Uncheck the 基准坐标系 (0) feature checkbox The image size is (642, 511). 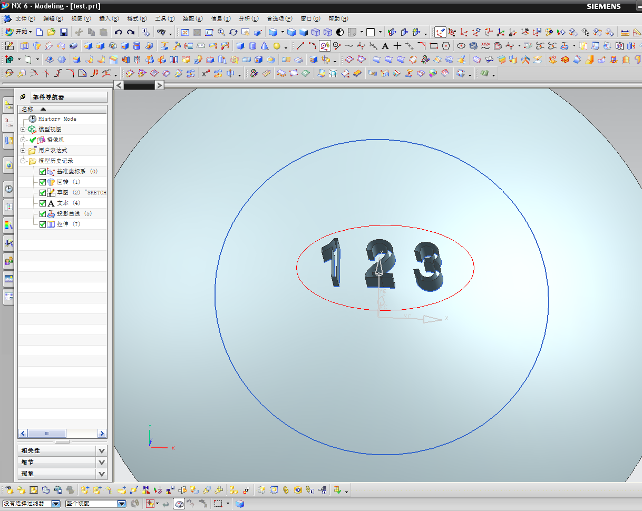[43, 172]
